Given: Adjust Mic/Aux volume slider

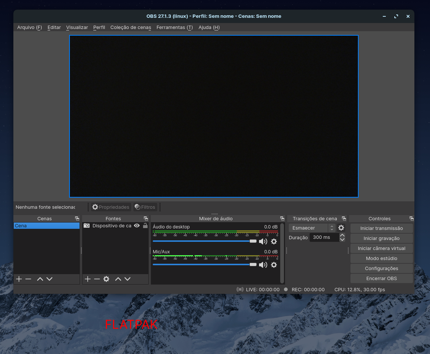Looking at the screenshot, I should point(204,264).
